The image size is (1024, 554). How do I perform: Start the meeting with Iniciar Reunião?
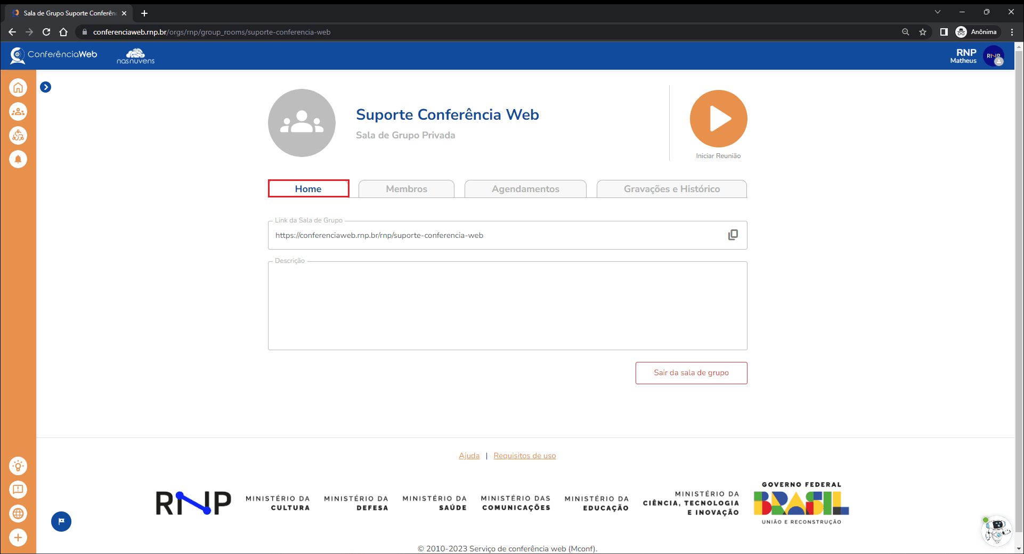(718, 119)
